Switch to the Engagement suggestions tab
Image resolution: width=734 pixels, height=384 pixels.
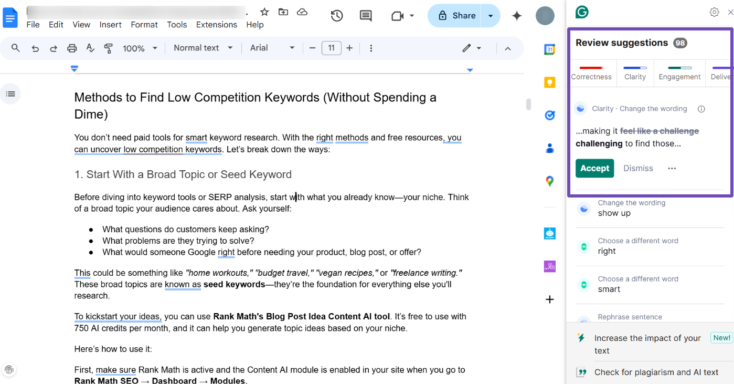[x=679, y=73]
